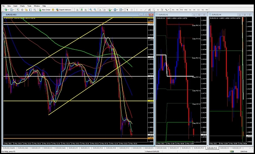
Task: Open the Window menu
Action: pos(37,6)
